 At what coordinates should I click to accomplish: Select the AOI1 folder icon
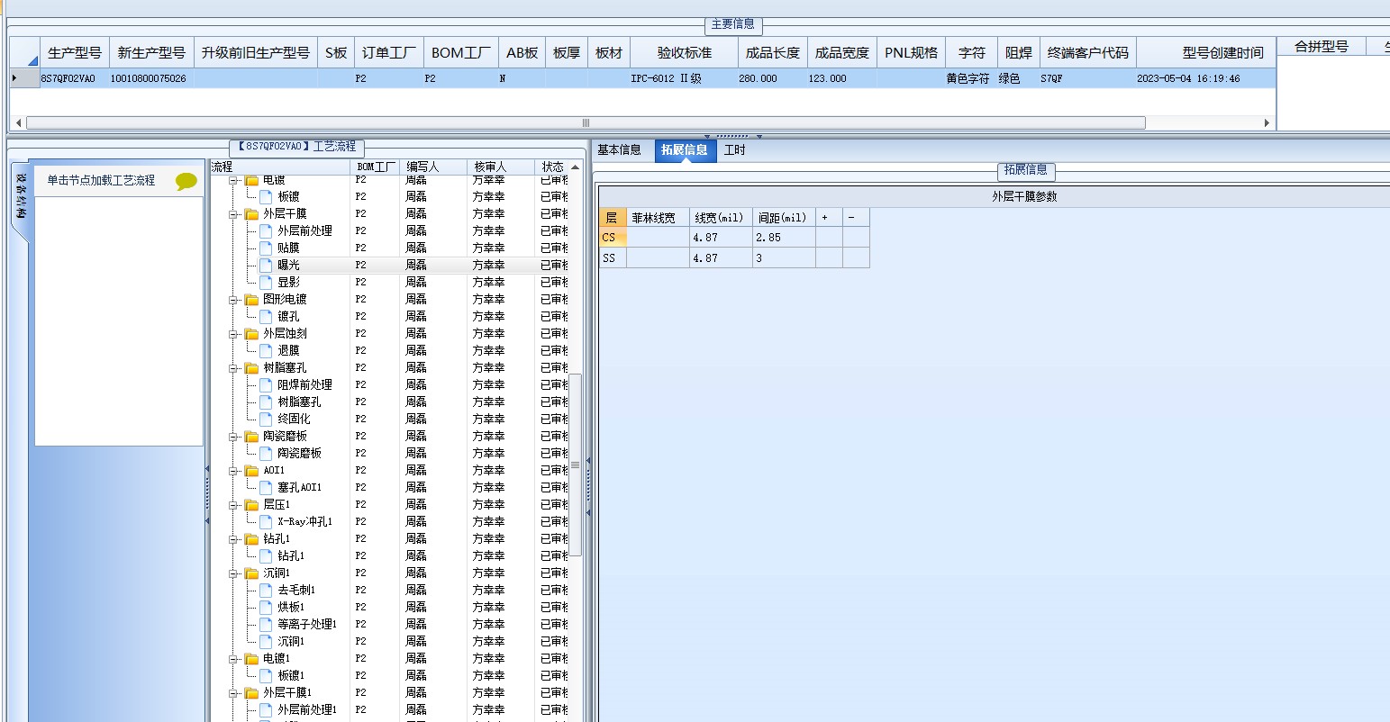(251, 471)
